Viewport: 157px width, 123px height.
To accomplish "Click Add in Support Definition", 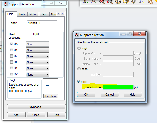I will [16, 115].
